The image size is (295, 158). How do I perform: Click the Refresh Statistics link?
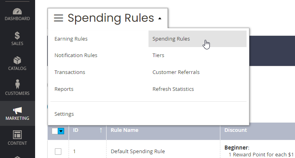coord(173,89)
